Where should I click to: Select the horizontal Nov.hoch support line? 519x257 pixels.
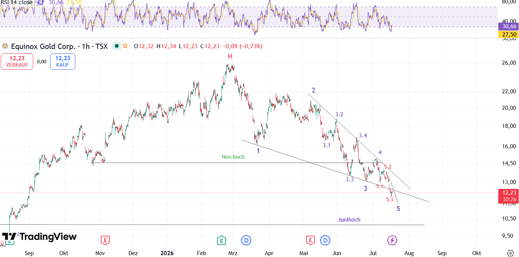237,163
